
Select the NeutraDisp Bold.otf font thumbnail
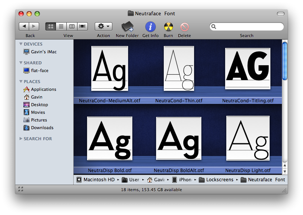pyautogui.click(x=110, y=138)
